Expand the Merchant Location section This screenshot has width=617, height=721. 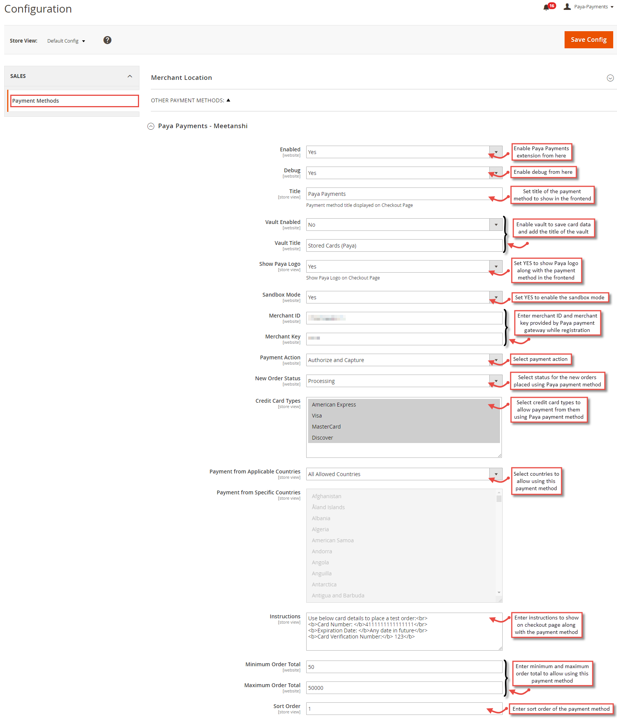click(x=610, y=78)
